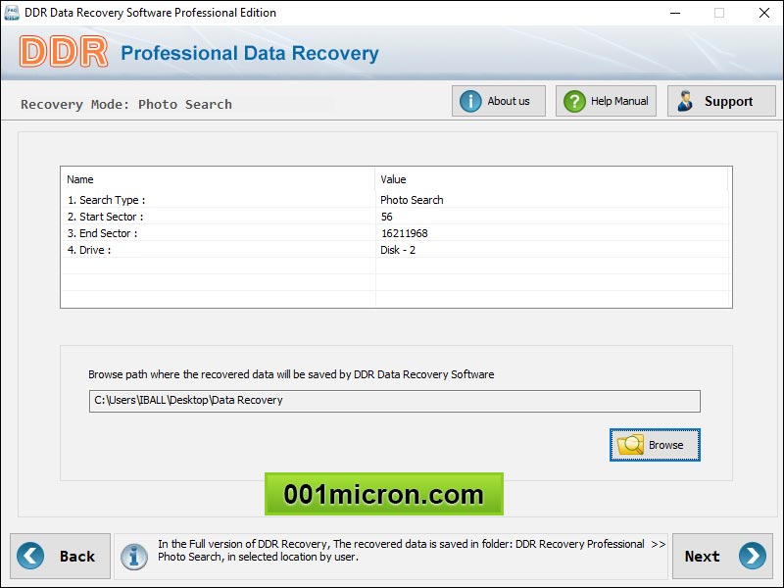
Task: Click the 'Disk - 2' value cell
Action: click(x=398, y=250)
